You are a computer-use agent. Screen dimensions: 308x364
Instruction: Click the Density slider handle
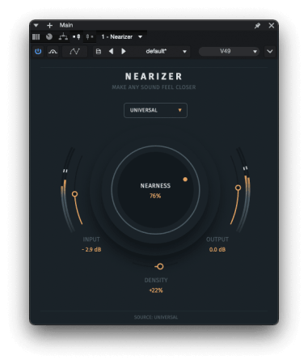click(160, 266)
